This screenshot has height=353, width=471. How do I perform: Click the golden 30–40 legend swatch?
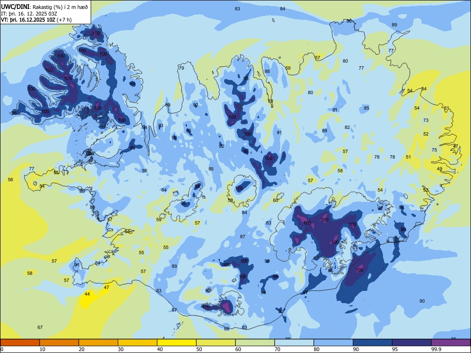(138, 343)
